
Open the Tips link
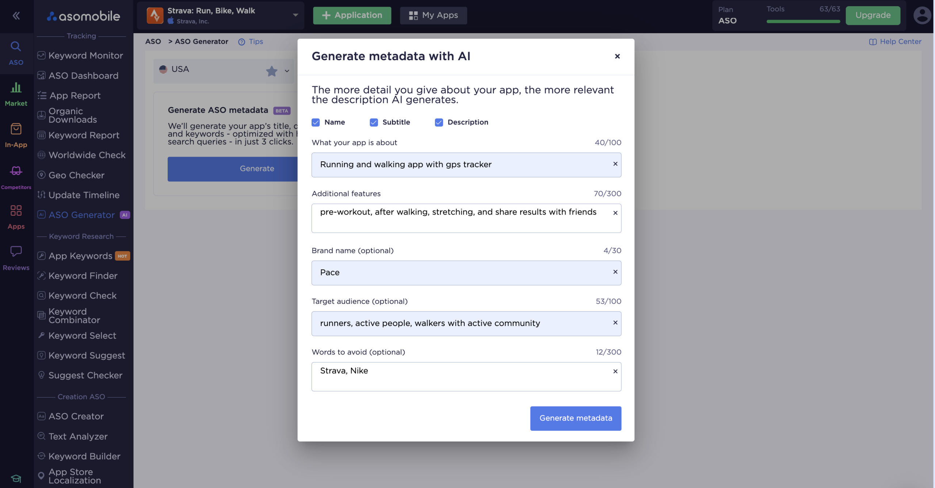(x=256, y=42)
